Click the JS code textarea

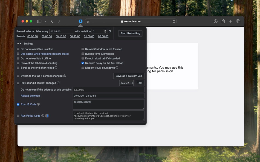click(x=108, y=104)
